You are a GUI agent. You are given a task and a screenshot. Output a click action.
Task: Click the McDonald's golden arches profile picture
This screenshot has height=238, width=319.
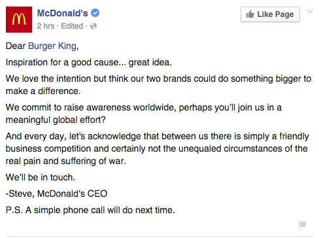click(x=19, y=20)
